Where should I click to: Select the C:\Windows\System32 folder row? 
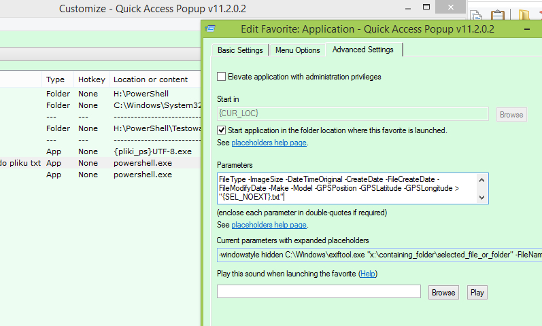click(100, 105)
